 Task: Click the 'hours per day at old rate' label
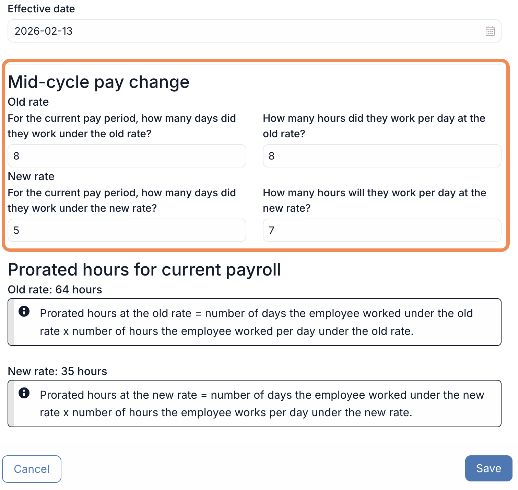coord(374,126)
